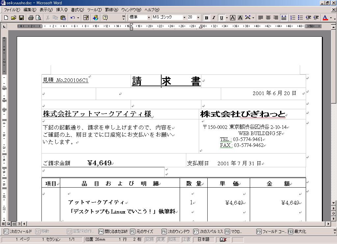Image resolution: width=337 pixels, height=244 pixels.
Task: Click the vertical scrollbar down arrow
Action: 333,203
